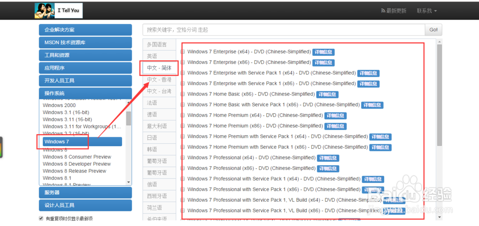Expand the 企业解决方案 category
The image size is (479, 226).
pyautogui.click(x=86, y=30)
